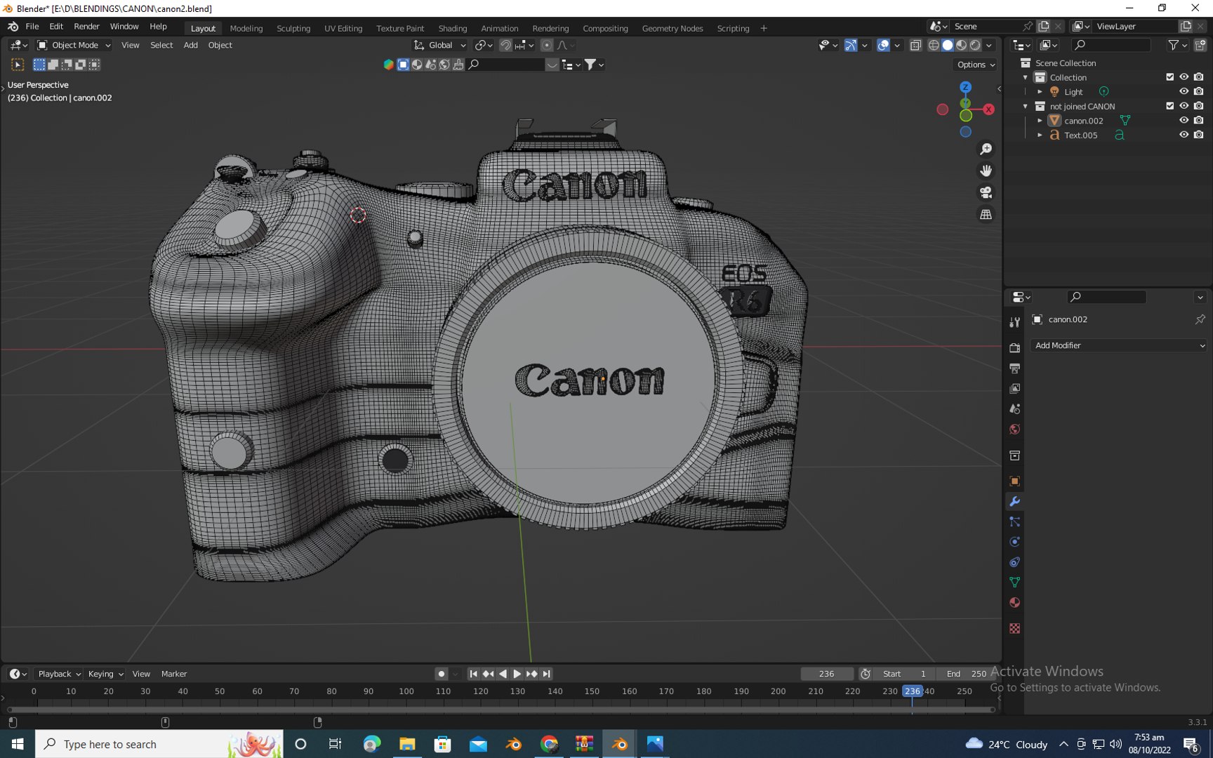Open timeline Marker menu

(x=174, y=674)
